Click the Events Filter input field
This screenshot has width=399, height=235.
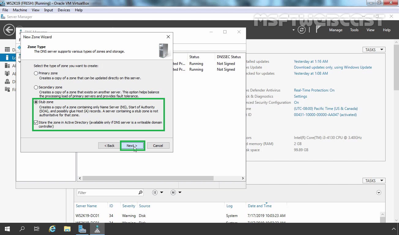pyautogui.click(x=107, y=192)
